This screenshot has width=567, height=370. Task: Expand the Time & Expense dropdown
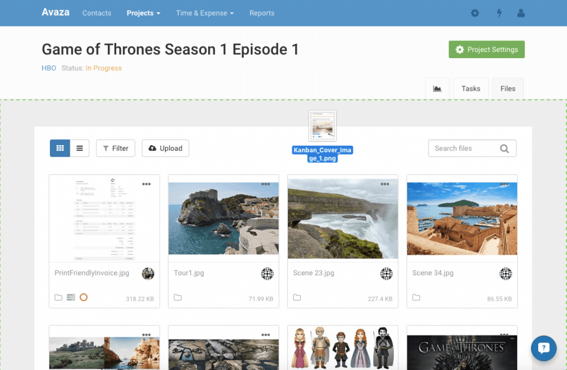pos(205,13)
